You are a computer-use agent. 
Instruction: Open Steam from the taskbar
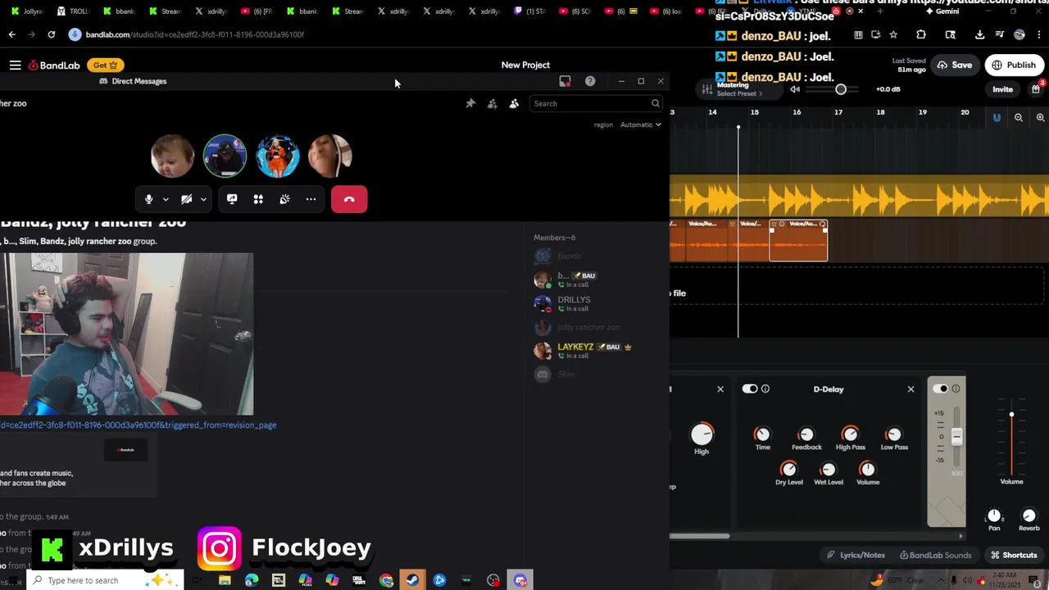pos(412,580)
